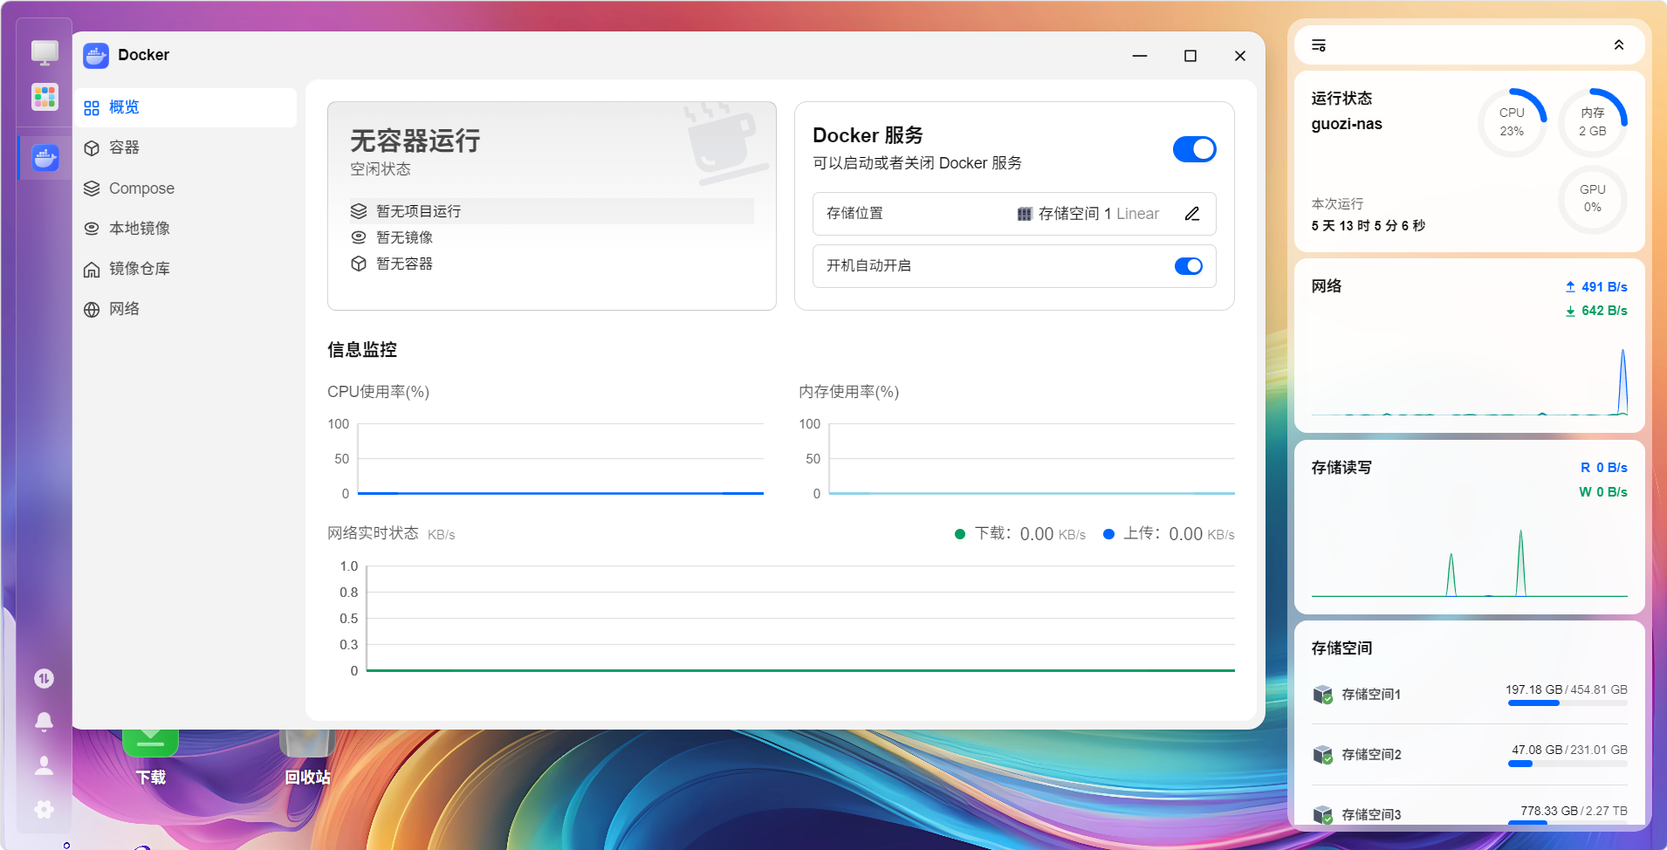Image resolution: width=1667 pixels, height=850 pixels.
Task: Click the 上传 legend blue dot
Action: tap(1108, 534)
